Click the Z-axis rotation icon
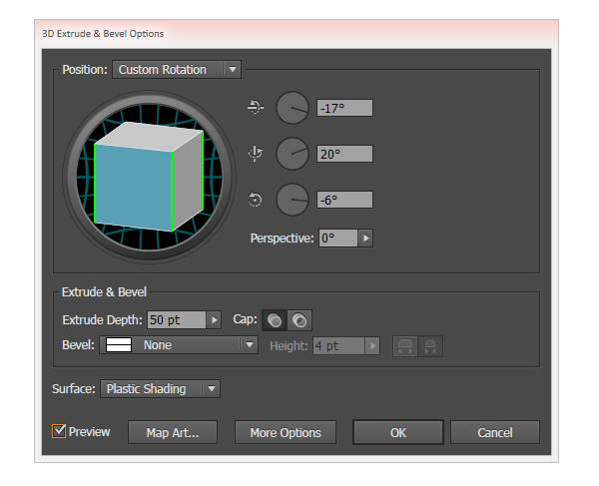599x486 pixels. click(x=255, y=200)
